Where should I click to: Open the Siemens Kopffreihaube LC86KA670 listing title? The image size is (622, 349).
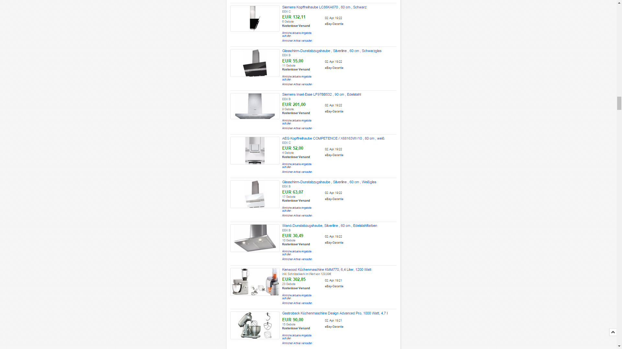click(x=324, y=7)
